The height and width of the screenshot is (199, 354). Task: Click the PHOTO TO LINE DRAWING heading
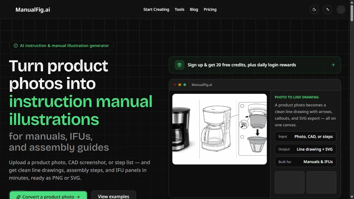(x=297, y=97)
